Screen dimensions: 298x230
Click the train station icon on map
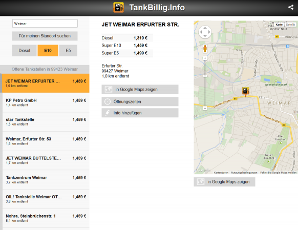coord(288,46)
